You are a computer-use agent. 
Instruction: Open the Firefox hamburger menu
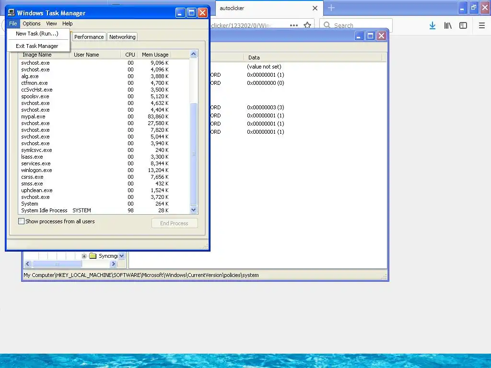(482, 25)
